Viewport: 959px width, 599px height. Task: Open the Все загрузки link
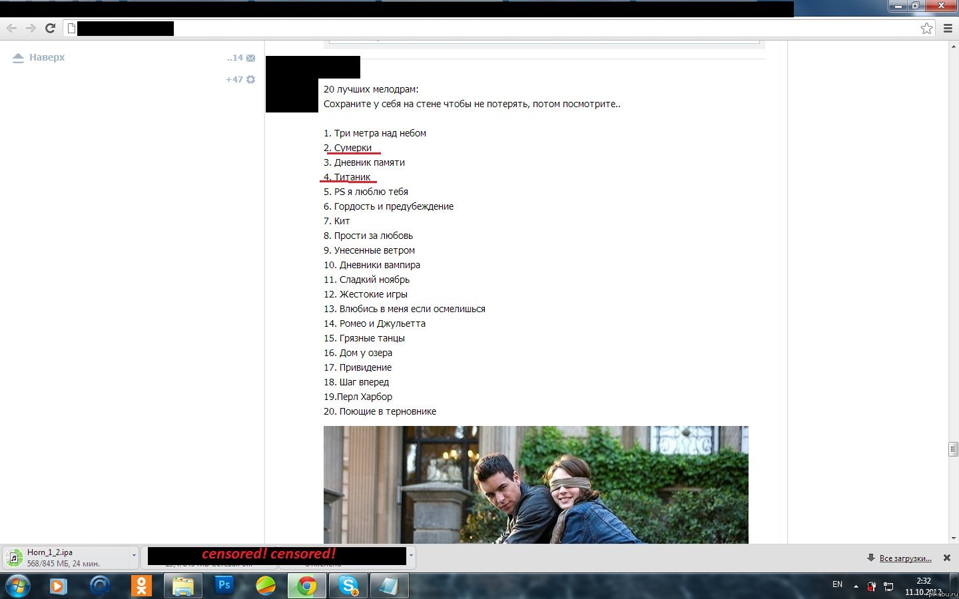(905, 558)
